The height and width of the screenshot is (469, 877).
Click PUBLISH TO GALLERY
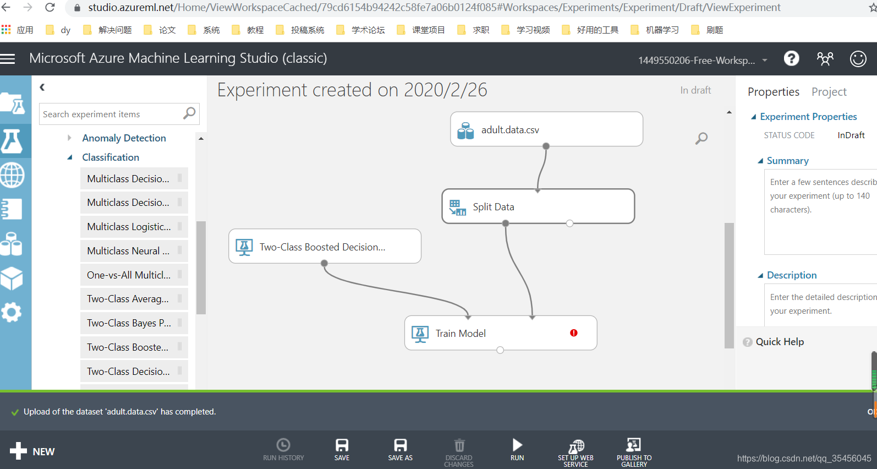634,452
